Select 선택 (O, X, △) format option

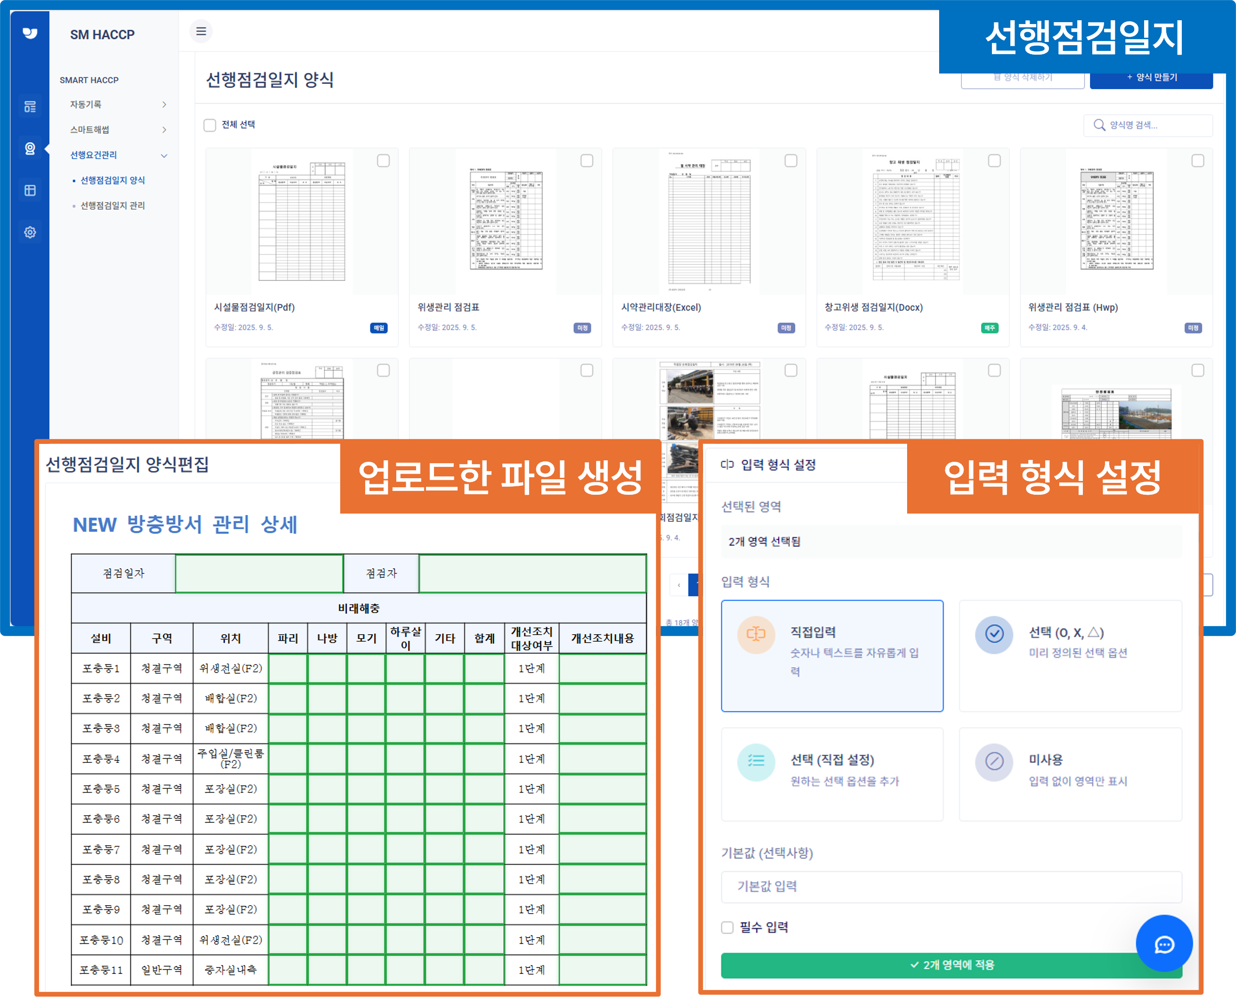tap(1071, 656)
